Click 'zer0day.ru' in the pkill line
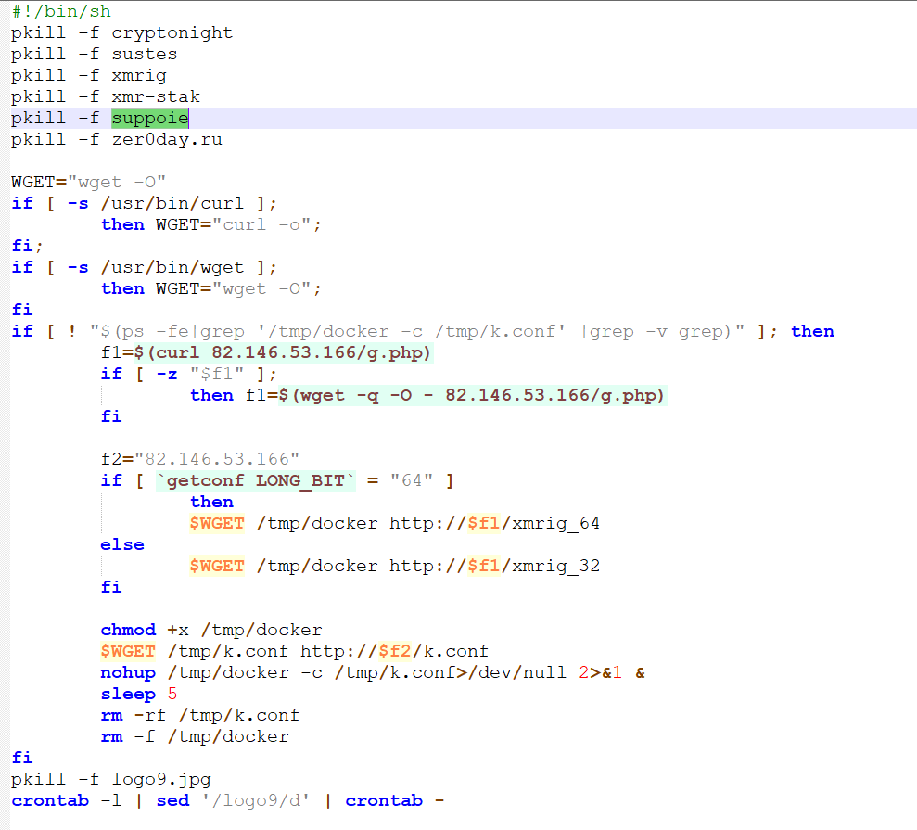The height and width of the screenshot is (830, 917). click(167, 139)
